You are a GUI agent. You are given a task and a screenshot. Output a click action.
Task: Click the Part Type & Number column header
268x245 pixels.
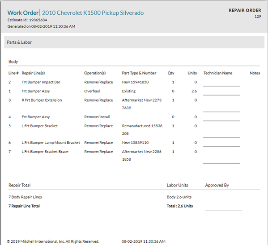(139, 73)
